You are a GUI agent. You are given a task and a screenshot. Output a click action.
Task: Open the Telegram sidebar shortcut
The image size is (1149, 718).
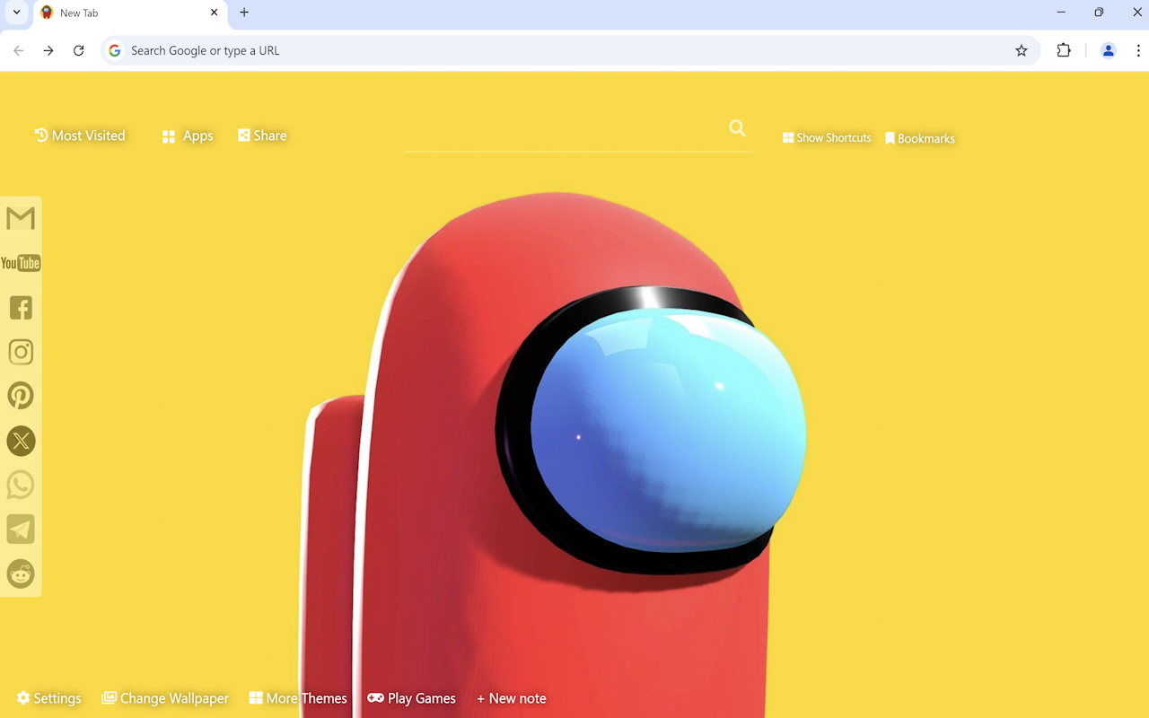[x=21, y=530]
